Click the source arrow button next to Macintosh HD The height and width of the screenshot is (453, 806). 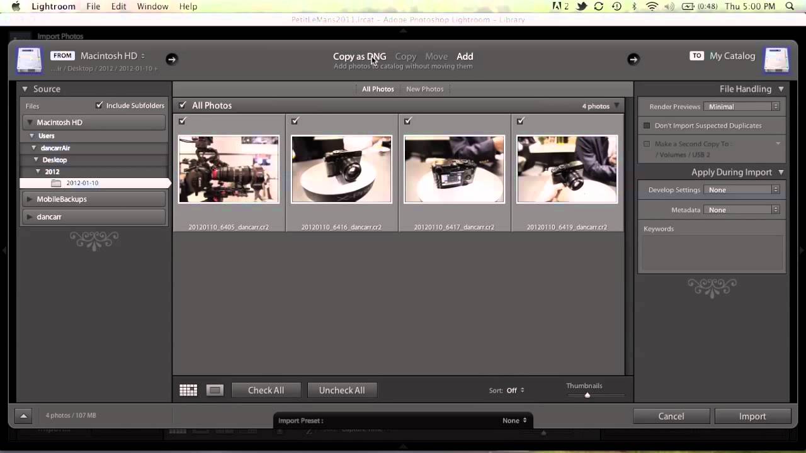pos(171,59)
